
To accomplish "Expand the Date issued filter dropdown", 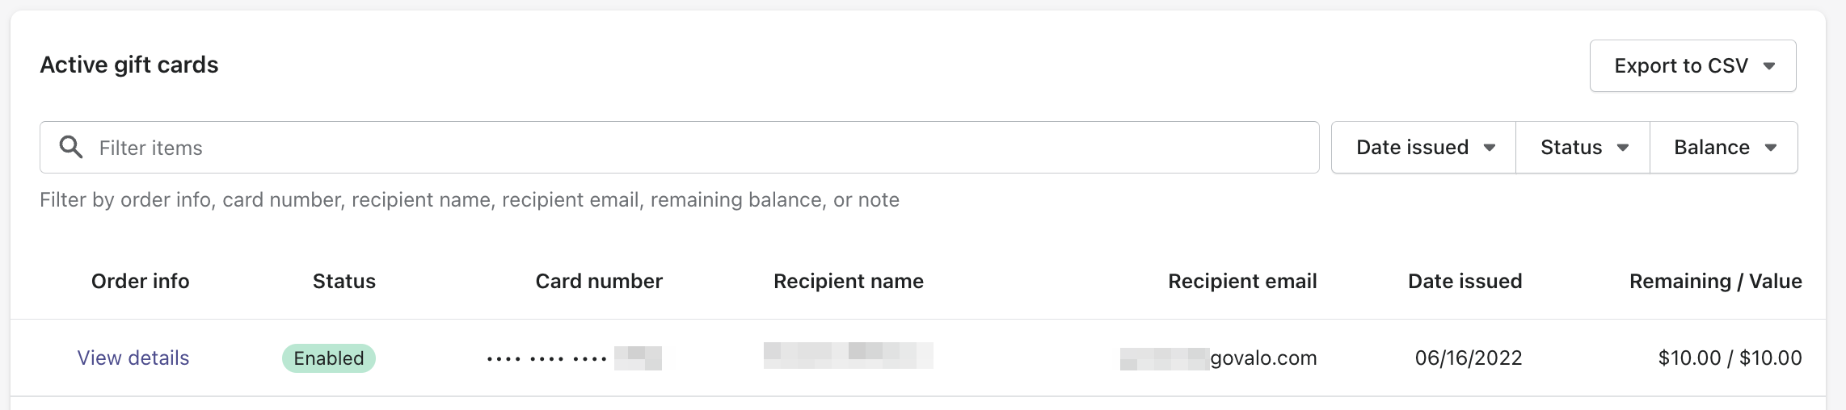I will pyautogui.click(x=1423, y=147).
